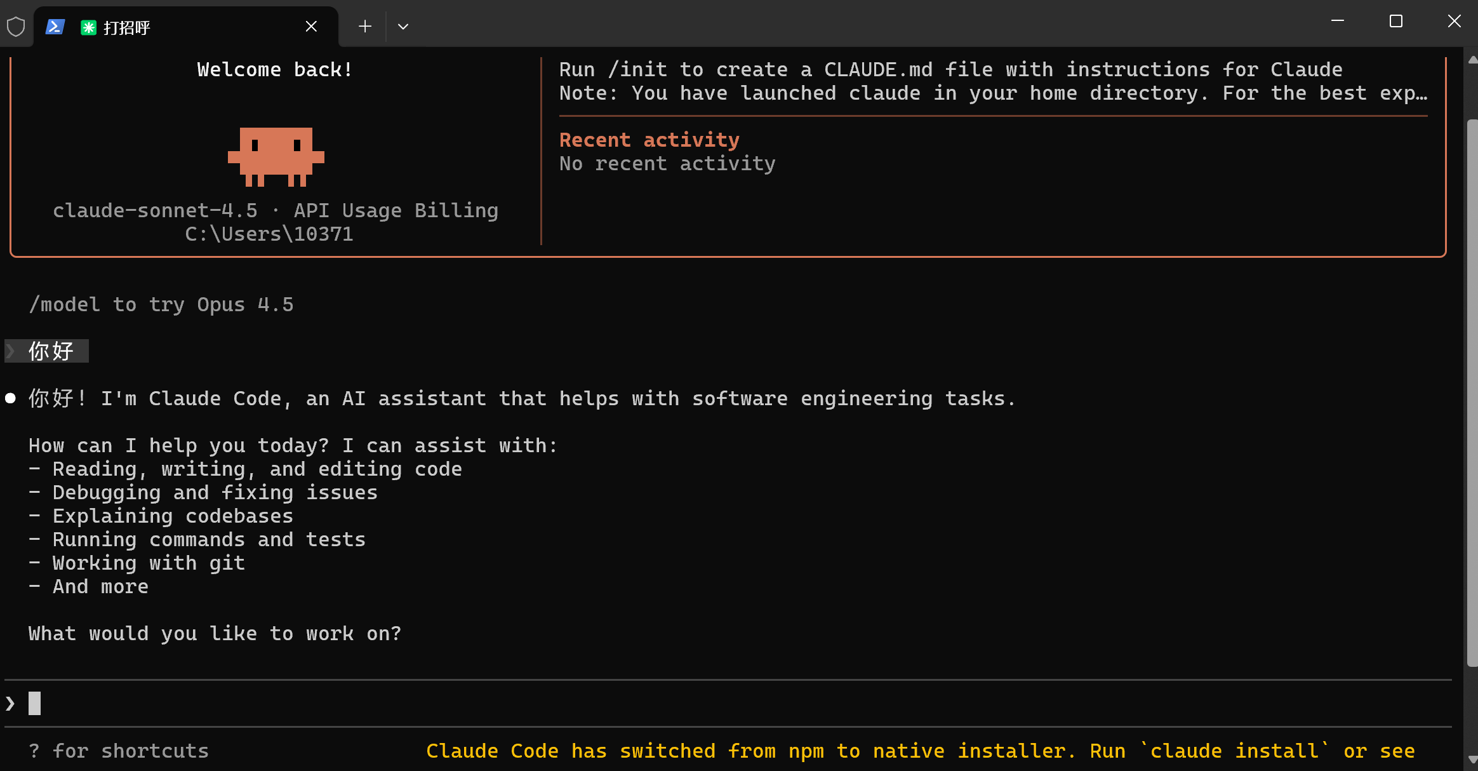Click the shield icon in title bar
The width and height of the screenshot is (1478, 771).
[x=16, y=27]
